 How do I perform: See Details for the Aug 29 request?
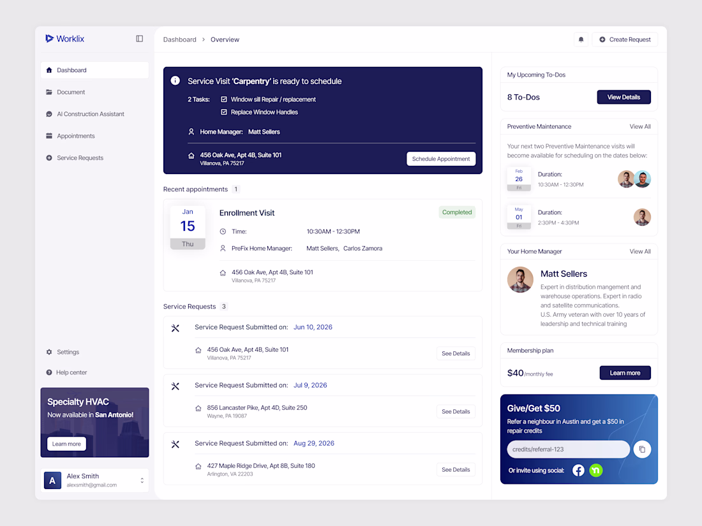point(456,470)
